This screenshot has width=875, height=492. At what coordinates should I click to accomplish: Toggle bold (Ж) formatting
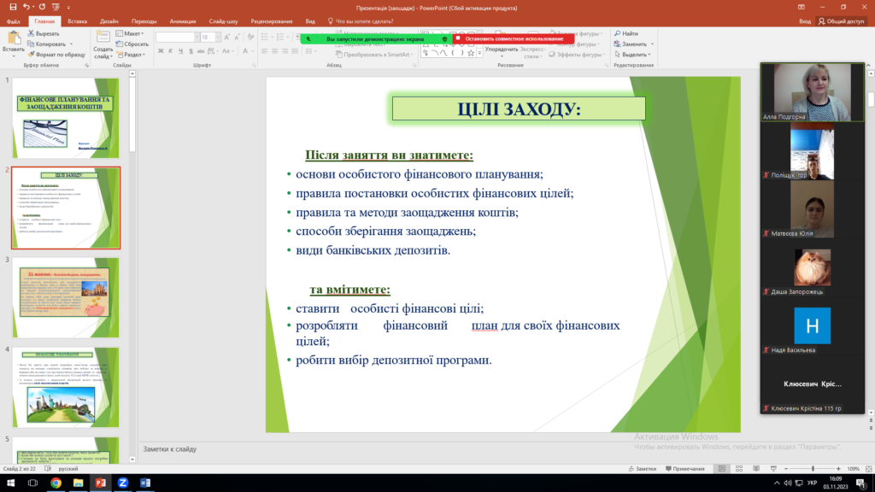(161, 51)
